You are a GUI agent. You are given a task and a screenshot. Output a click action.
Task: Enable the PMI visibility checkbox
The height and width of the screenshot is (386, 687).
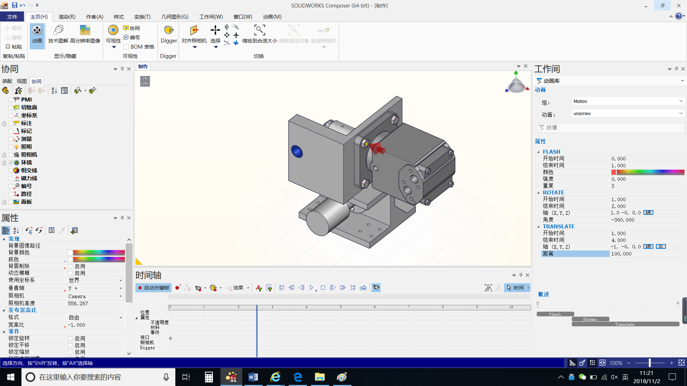[x=11, y=99]
